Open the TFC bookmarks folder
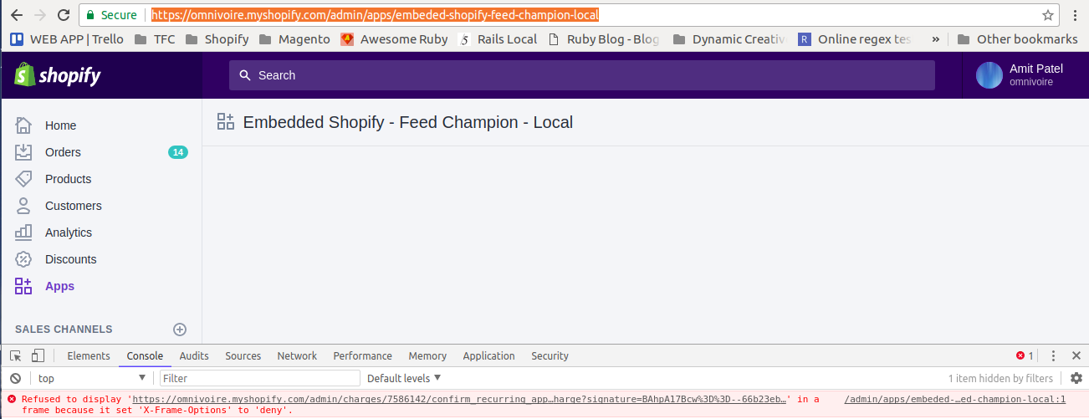 pos(155,39)
